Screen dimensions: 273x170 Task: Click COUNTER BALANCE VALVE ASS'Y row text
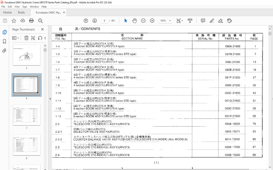pyautogui.click(x=130, y=139)
